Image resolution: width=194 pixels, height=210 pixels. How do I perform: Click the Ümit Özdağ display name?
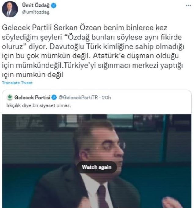click(36, 6)
